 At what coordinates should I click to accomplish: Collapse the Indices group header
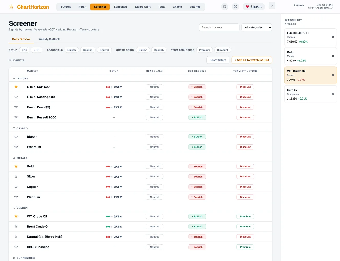[x=140, y=79]
